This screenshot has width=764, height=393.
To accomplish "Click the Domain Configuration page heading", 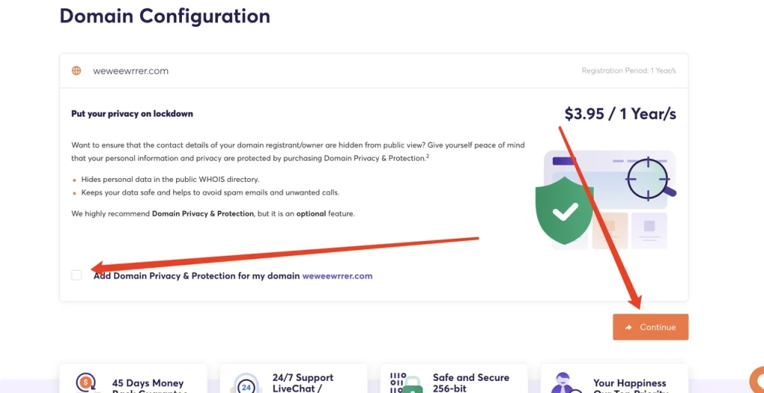I will pyautogui.click(x=165, y=16).
